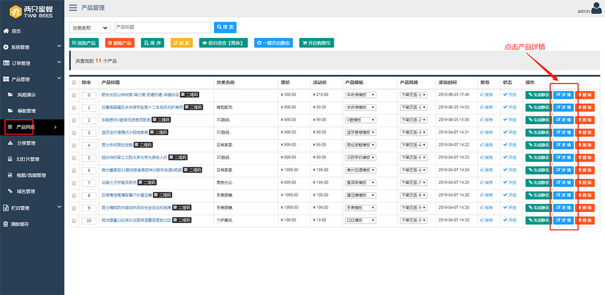Show 二维码 QR badge for 蓝牙迷你便携式小钢炮音箱

pos(158,132)
